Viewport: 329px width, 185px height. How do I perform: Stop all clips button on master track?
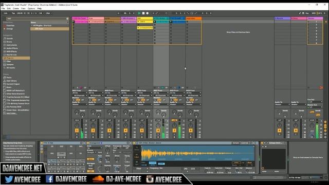pos(308,88)
